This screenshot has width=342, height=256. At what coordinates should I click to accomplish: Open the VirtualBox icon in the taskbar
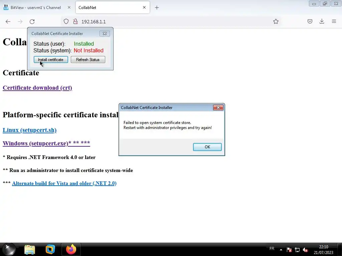tap(50, 249)
